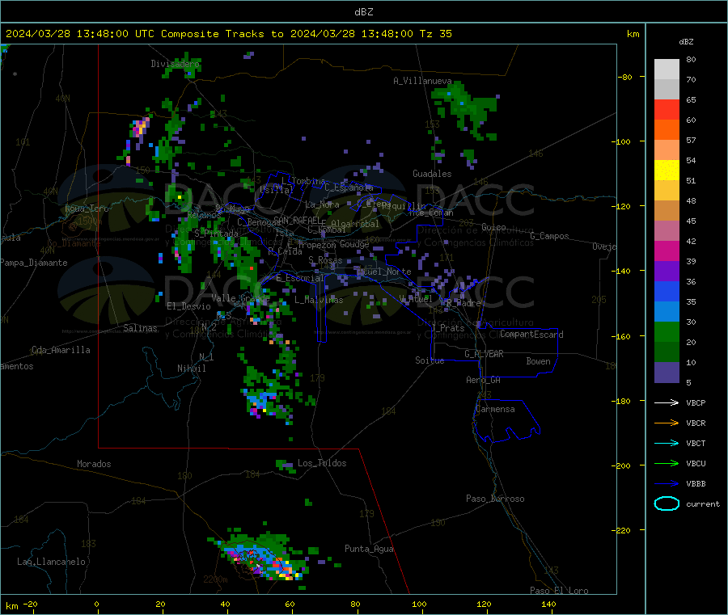Click the Morados map label
This screenshot has width=728, height=615.
click(x=94, y=464)
